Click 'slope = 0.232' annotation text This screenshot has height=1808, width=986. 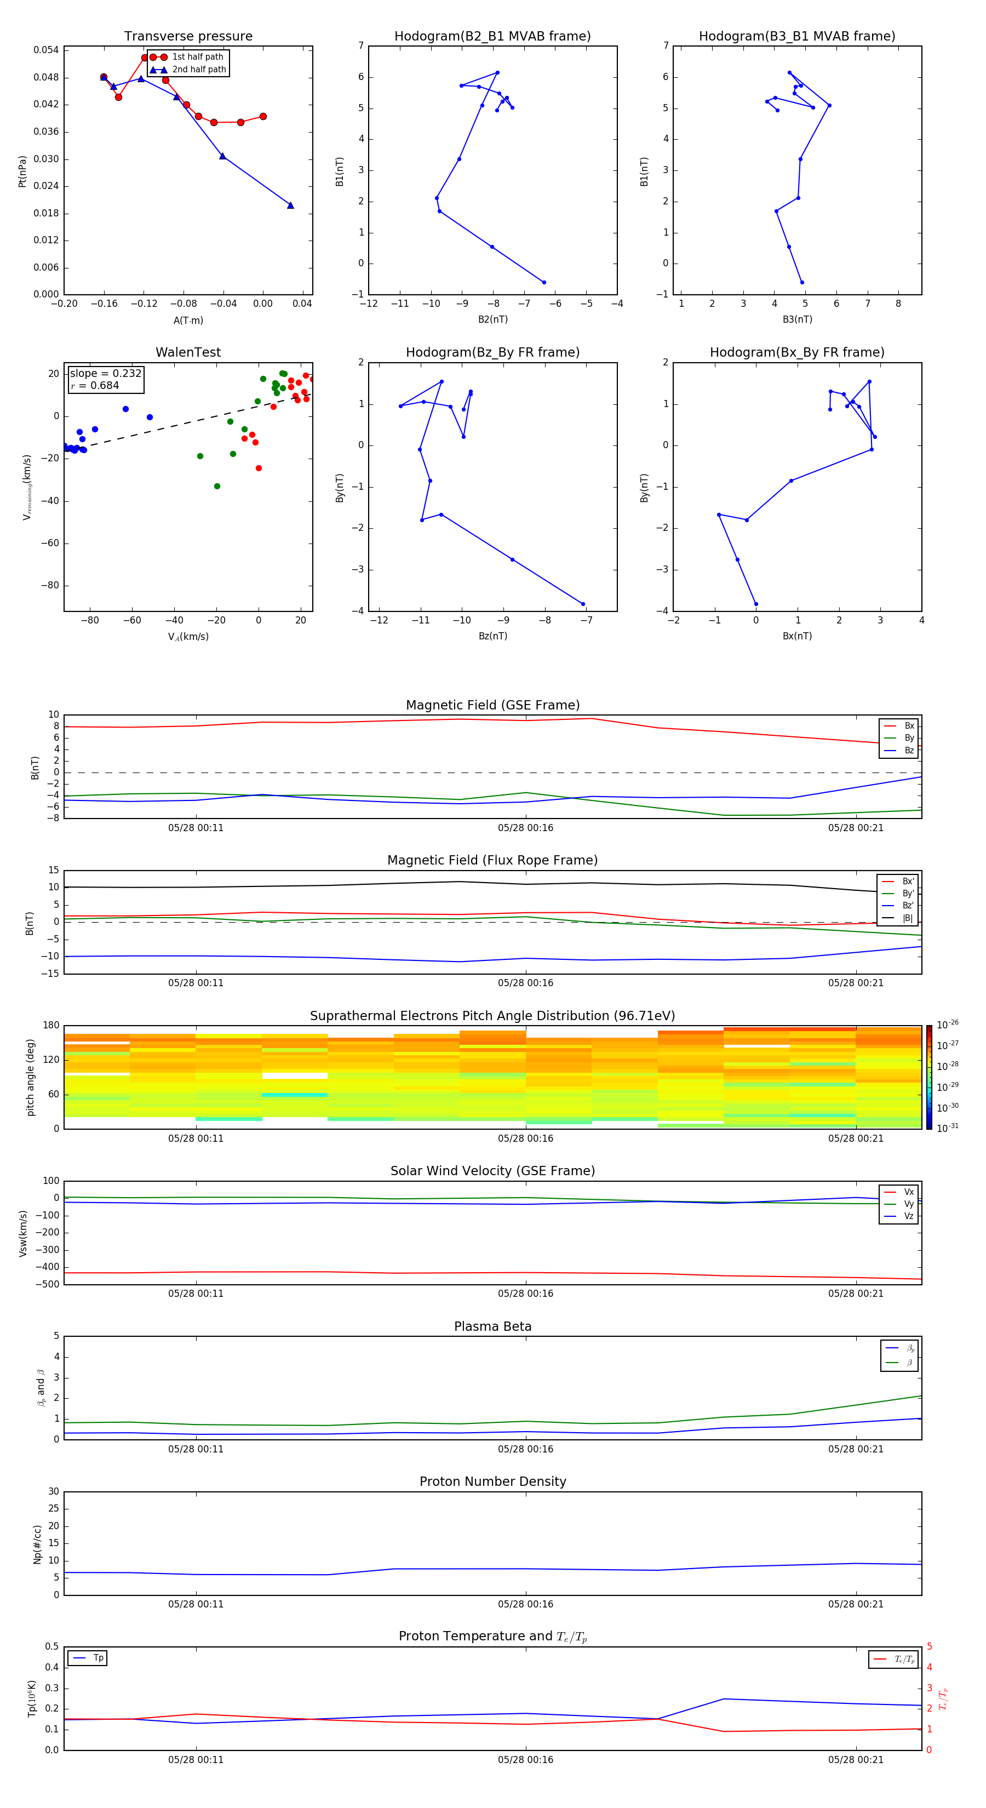coord(106,374)
